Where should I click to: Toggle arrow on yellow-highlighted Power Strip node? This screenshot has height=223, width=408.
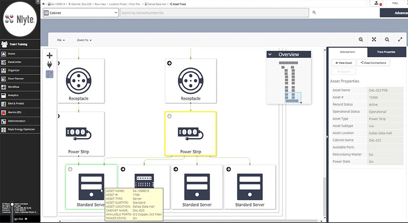click(169, 116)
